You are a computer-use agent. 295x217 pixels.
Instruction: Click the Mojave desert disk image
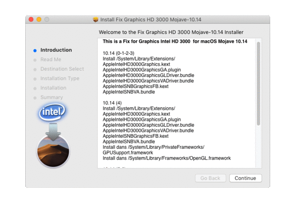point(53,151)
